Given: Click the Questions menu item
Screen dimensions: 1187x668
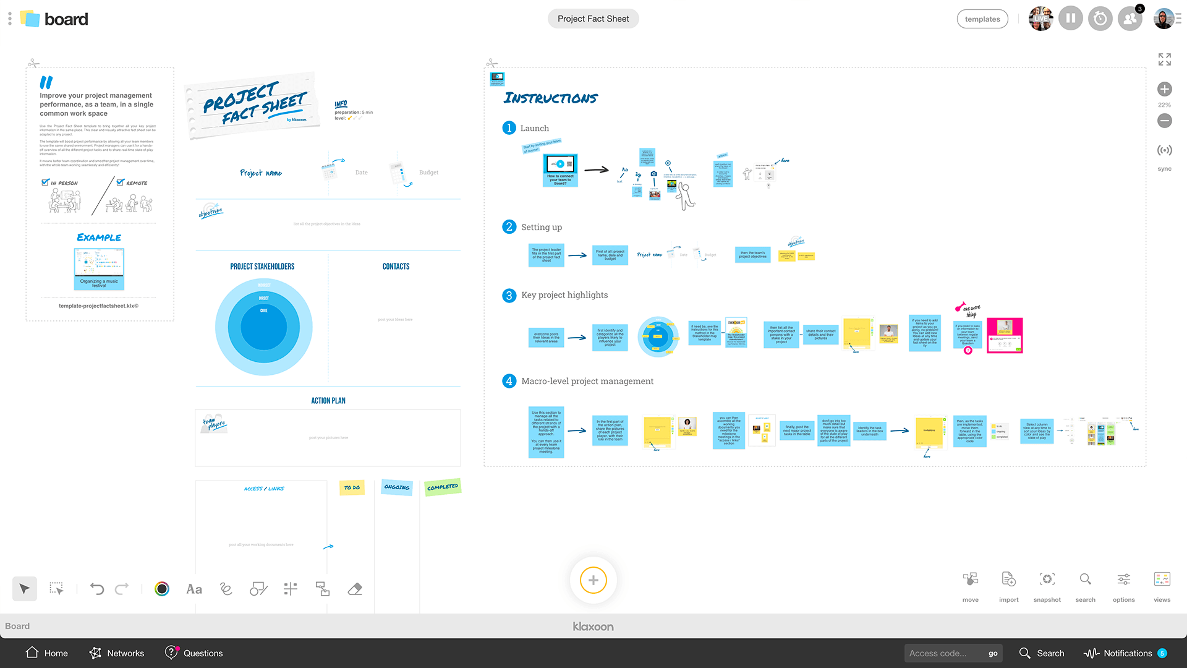Looking at the screenshot, I should (x=194, y=653).
